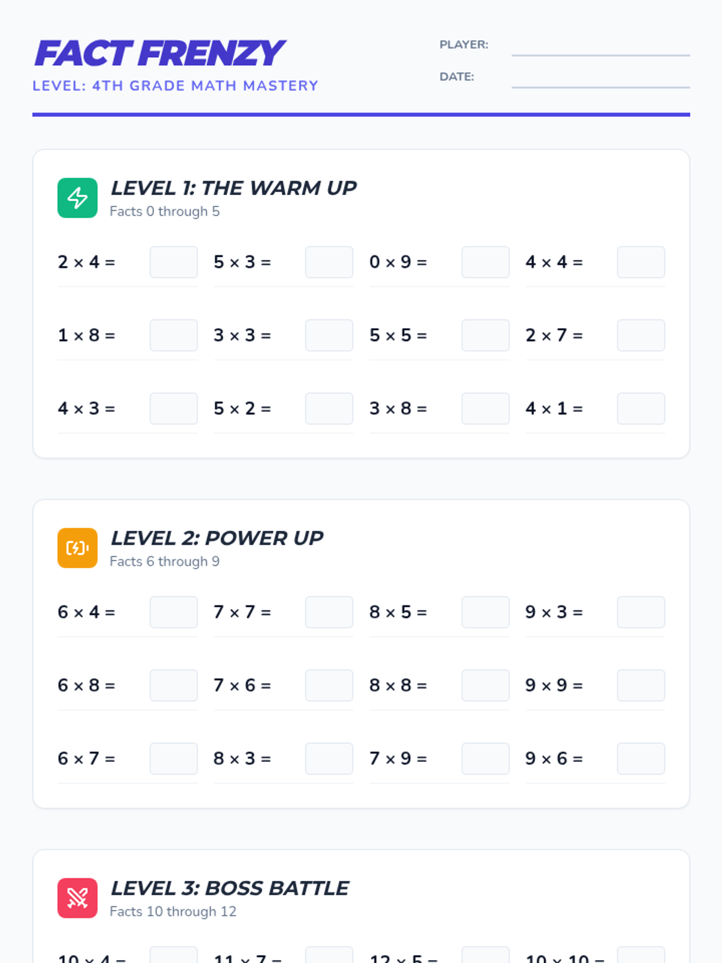Screen dimensions: 722x963
Task: Click the answer box for 0 × 9
Action: point(485,262)
